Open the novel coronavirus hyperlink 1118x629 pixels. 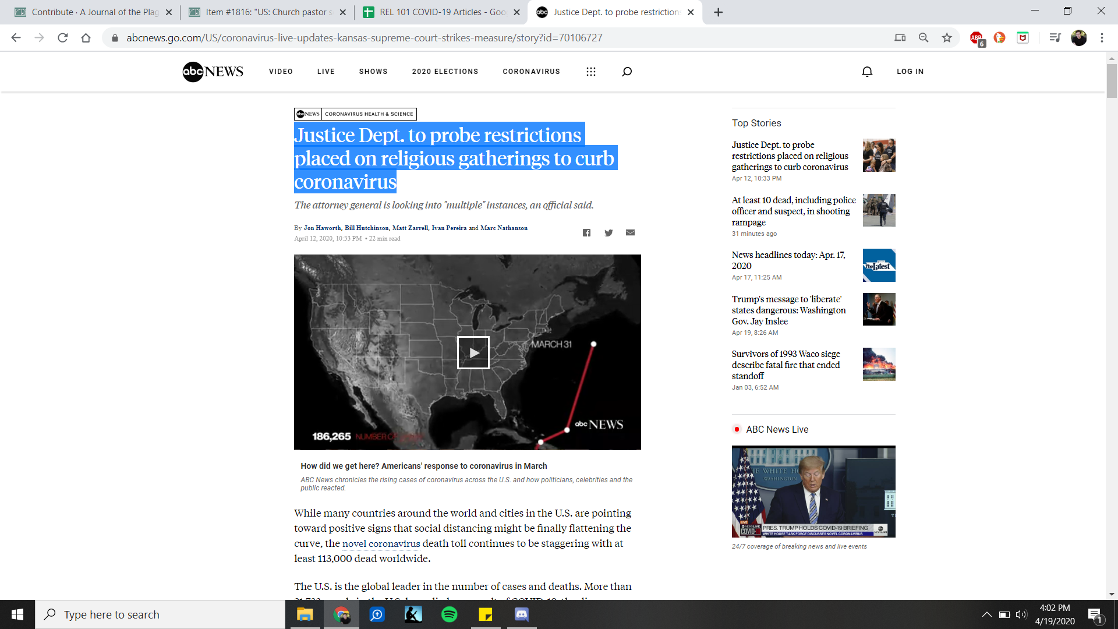(x=381, y=543)
